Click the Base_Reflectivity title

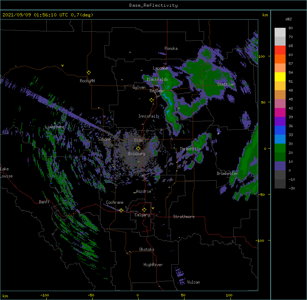[x=153, y=5]
